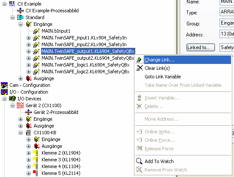
Task: Collapse the Eingänge node under Standard
Action: pyautogui.click(x=21, y=24)
